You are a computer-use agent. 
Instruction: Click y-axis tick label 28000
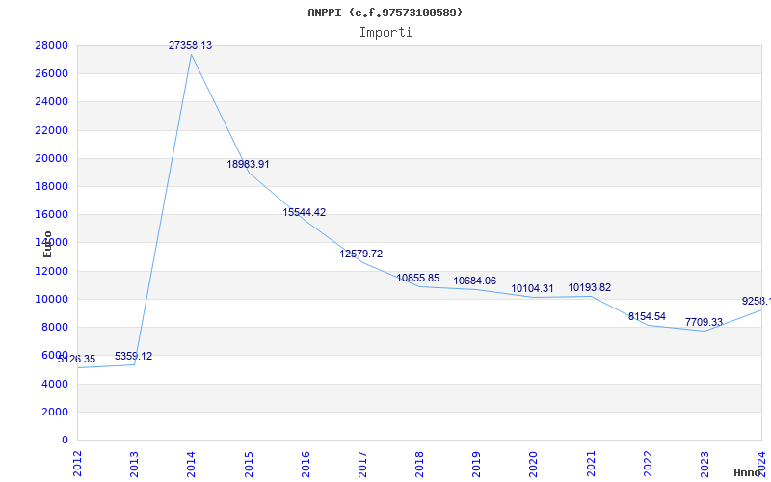(x=52, y=45)
